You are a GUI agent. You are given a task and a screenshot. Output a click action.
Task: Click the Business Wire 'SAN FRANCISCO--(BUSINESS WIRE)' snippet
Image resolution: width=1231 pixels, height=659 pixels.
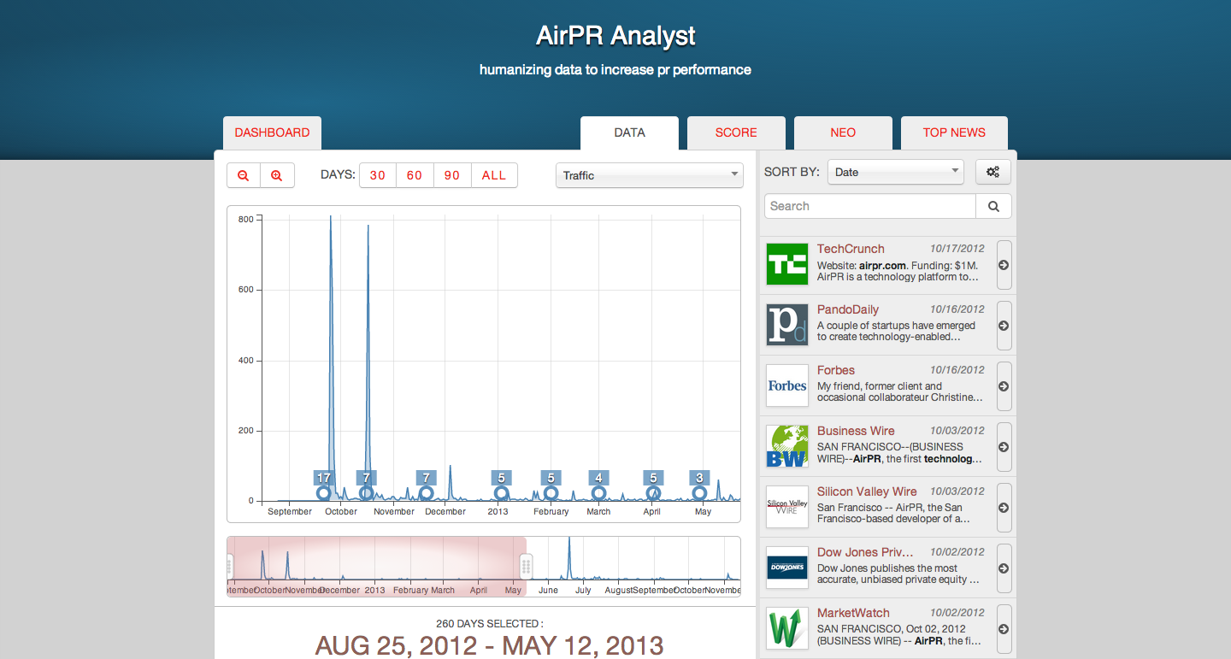pos(899,452)
